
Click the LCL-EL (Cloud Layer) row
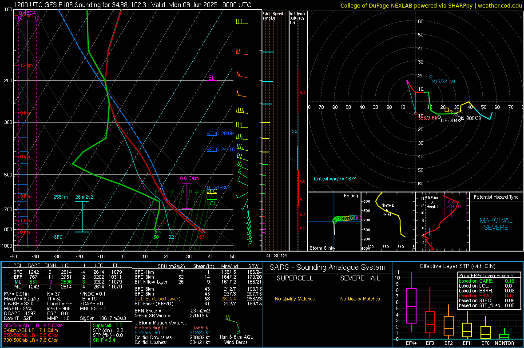coord(198,299)
